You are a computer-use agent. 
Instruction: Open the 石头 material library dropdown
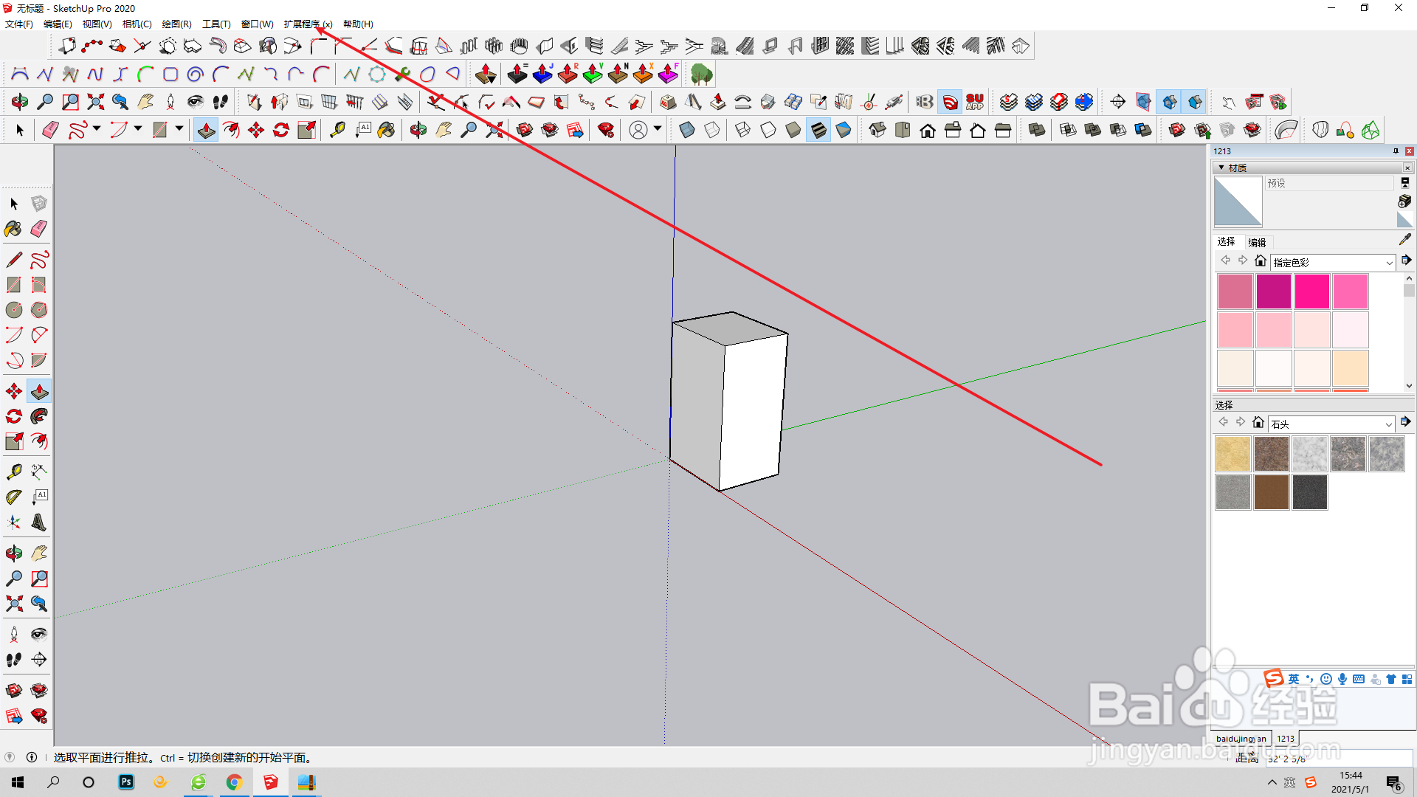pyautogui.click(x=1388, y=424)
